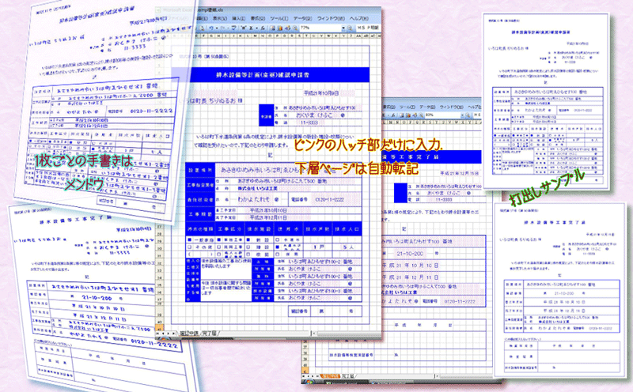This screenshot has width=633, height=392.
Task: Open the 挿入(I) menu in front Excel window
Action: [x=239, y=18]
